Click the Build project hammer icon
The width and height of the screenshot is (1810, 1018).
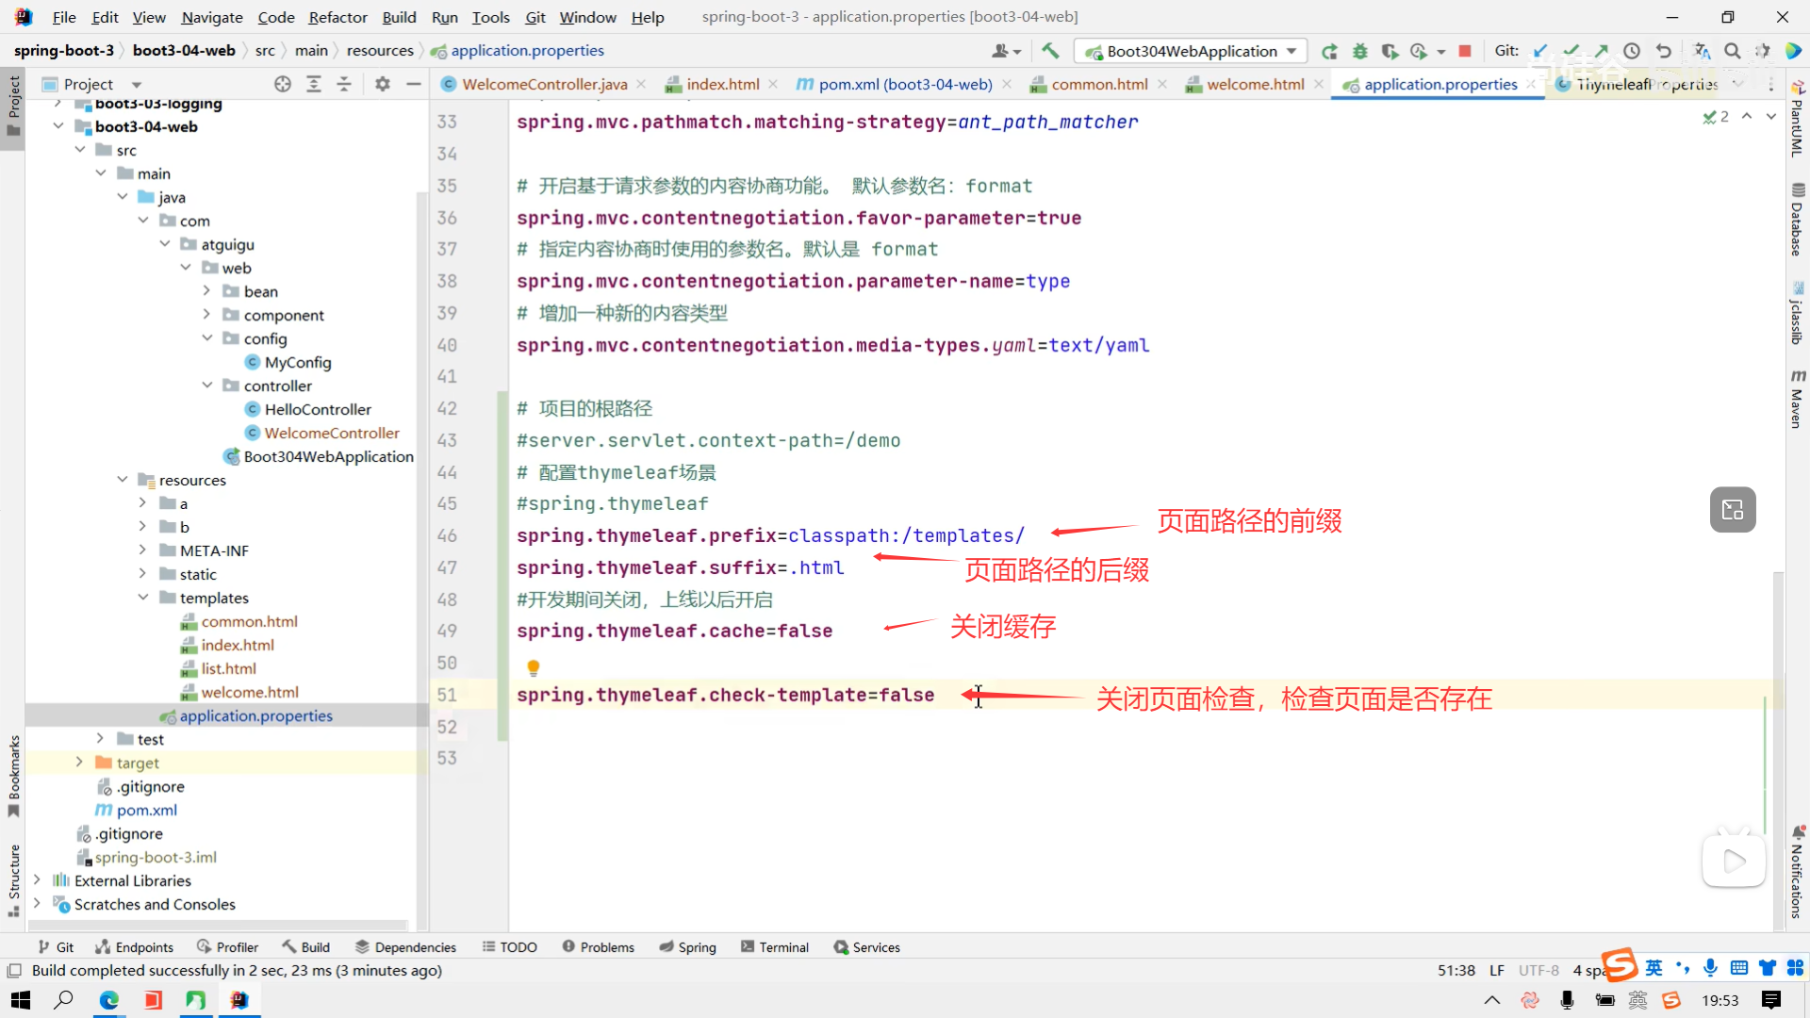click(x=1050, y=51)
